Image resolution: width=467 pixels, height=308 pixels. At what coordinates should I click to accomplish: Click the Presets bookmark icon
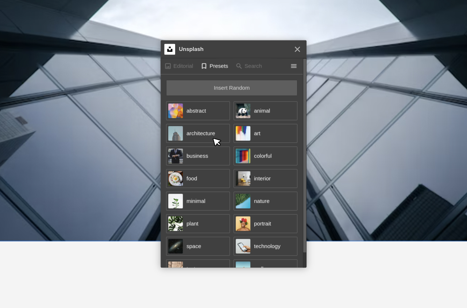tap(204, 66)
